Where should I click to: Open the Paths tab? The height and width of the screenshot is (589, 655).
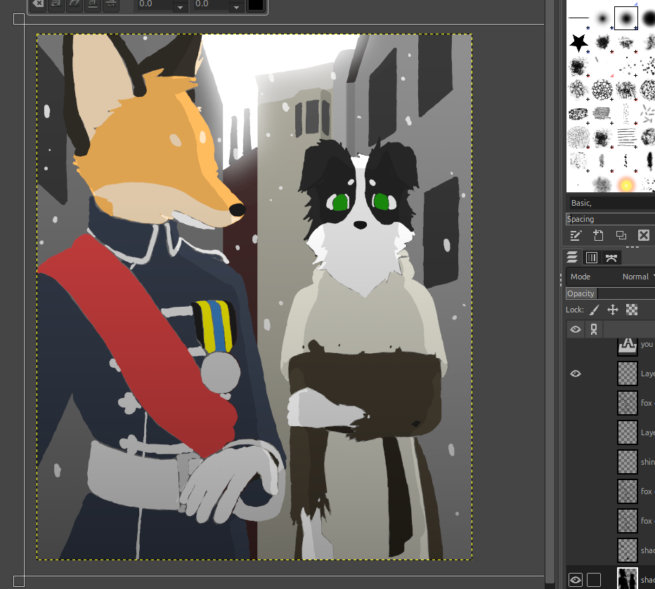tap(611, 258)
